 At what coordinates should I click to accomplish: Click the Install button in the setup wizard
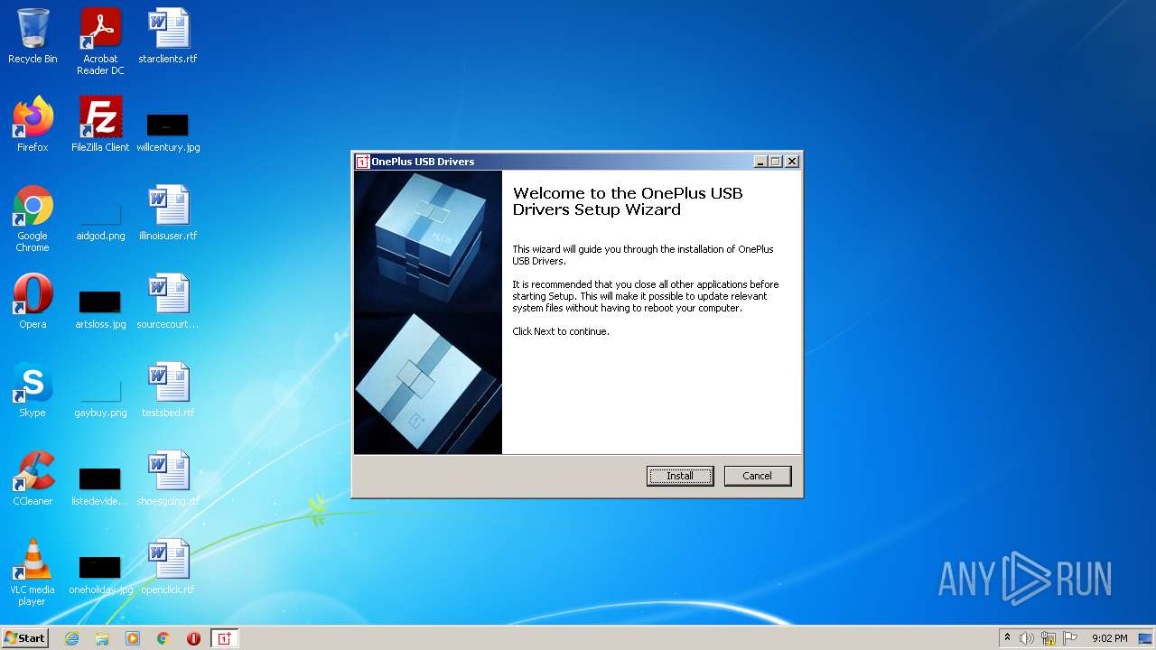(x=680, y=476)
